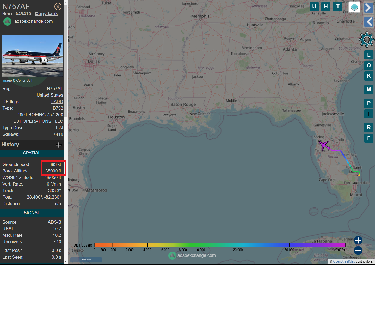Click the position 28.400°, -82.230° value
This screenshot has height=334, width=375.
point(44,197)
